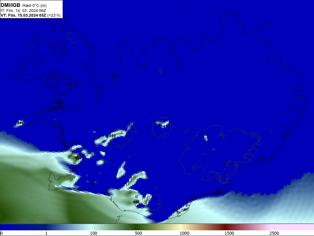This screenshot has height=236, width=314.
Task: Click the color legend bar above the scale labels
Action: click(x=157, y=227)
